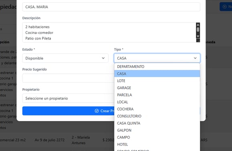Choose PARCELA from the options
Viewport: 232px width, 151px height.
(157, 95)
